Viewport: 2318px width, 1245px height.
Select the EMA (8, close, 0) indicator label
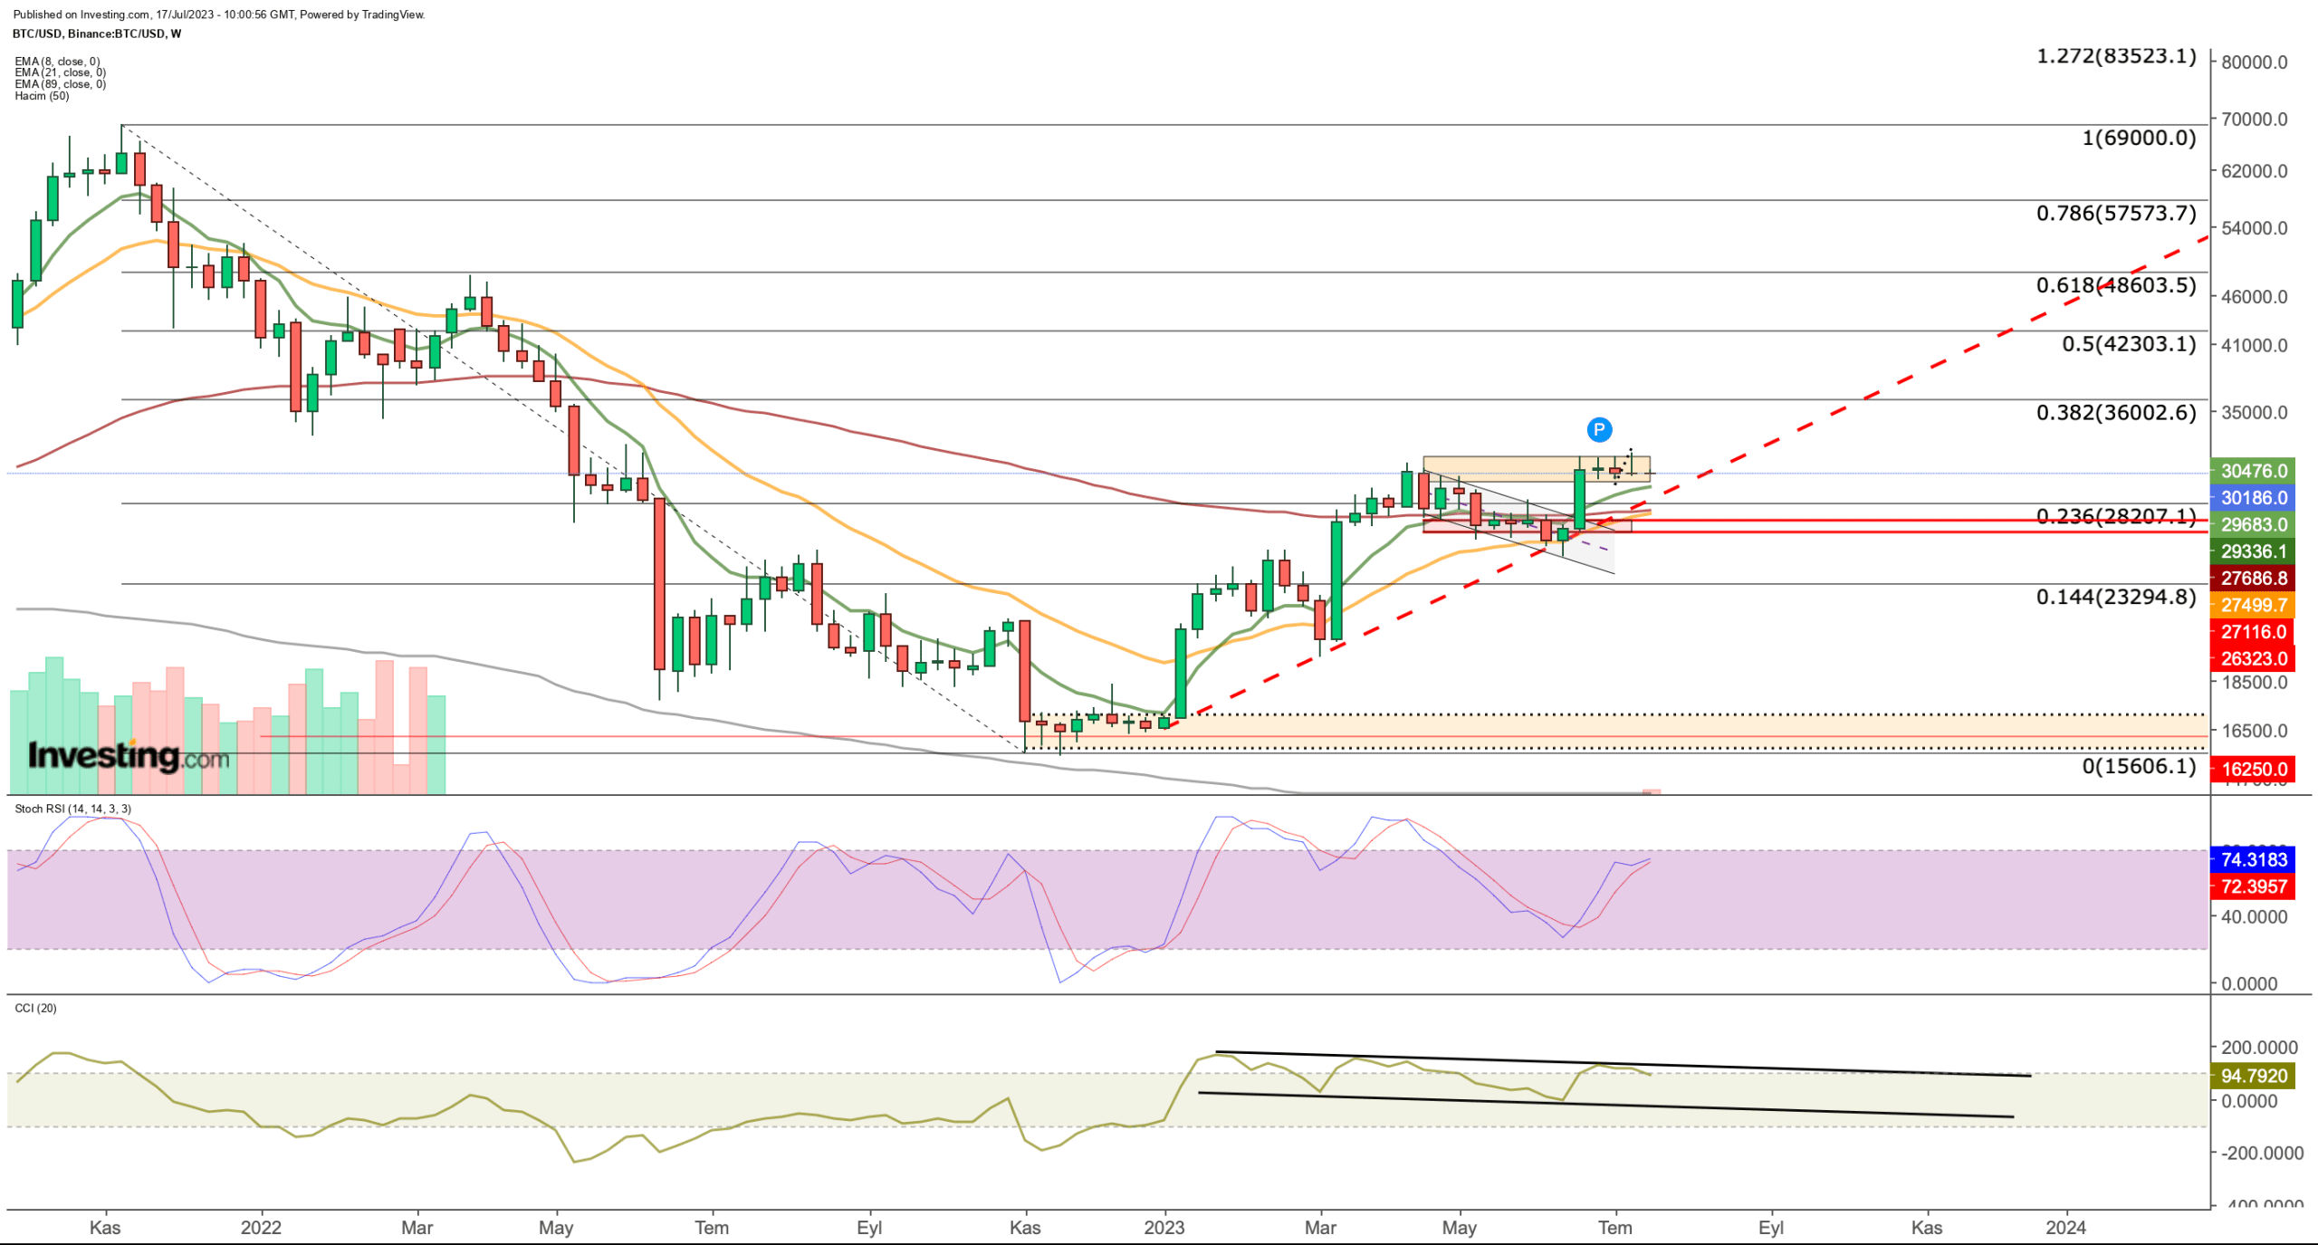point(57,62)
